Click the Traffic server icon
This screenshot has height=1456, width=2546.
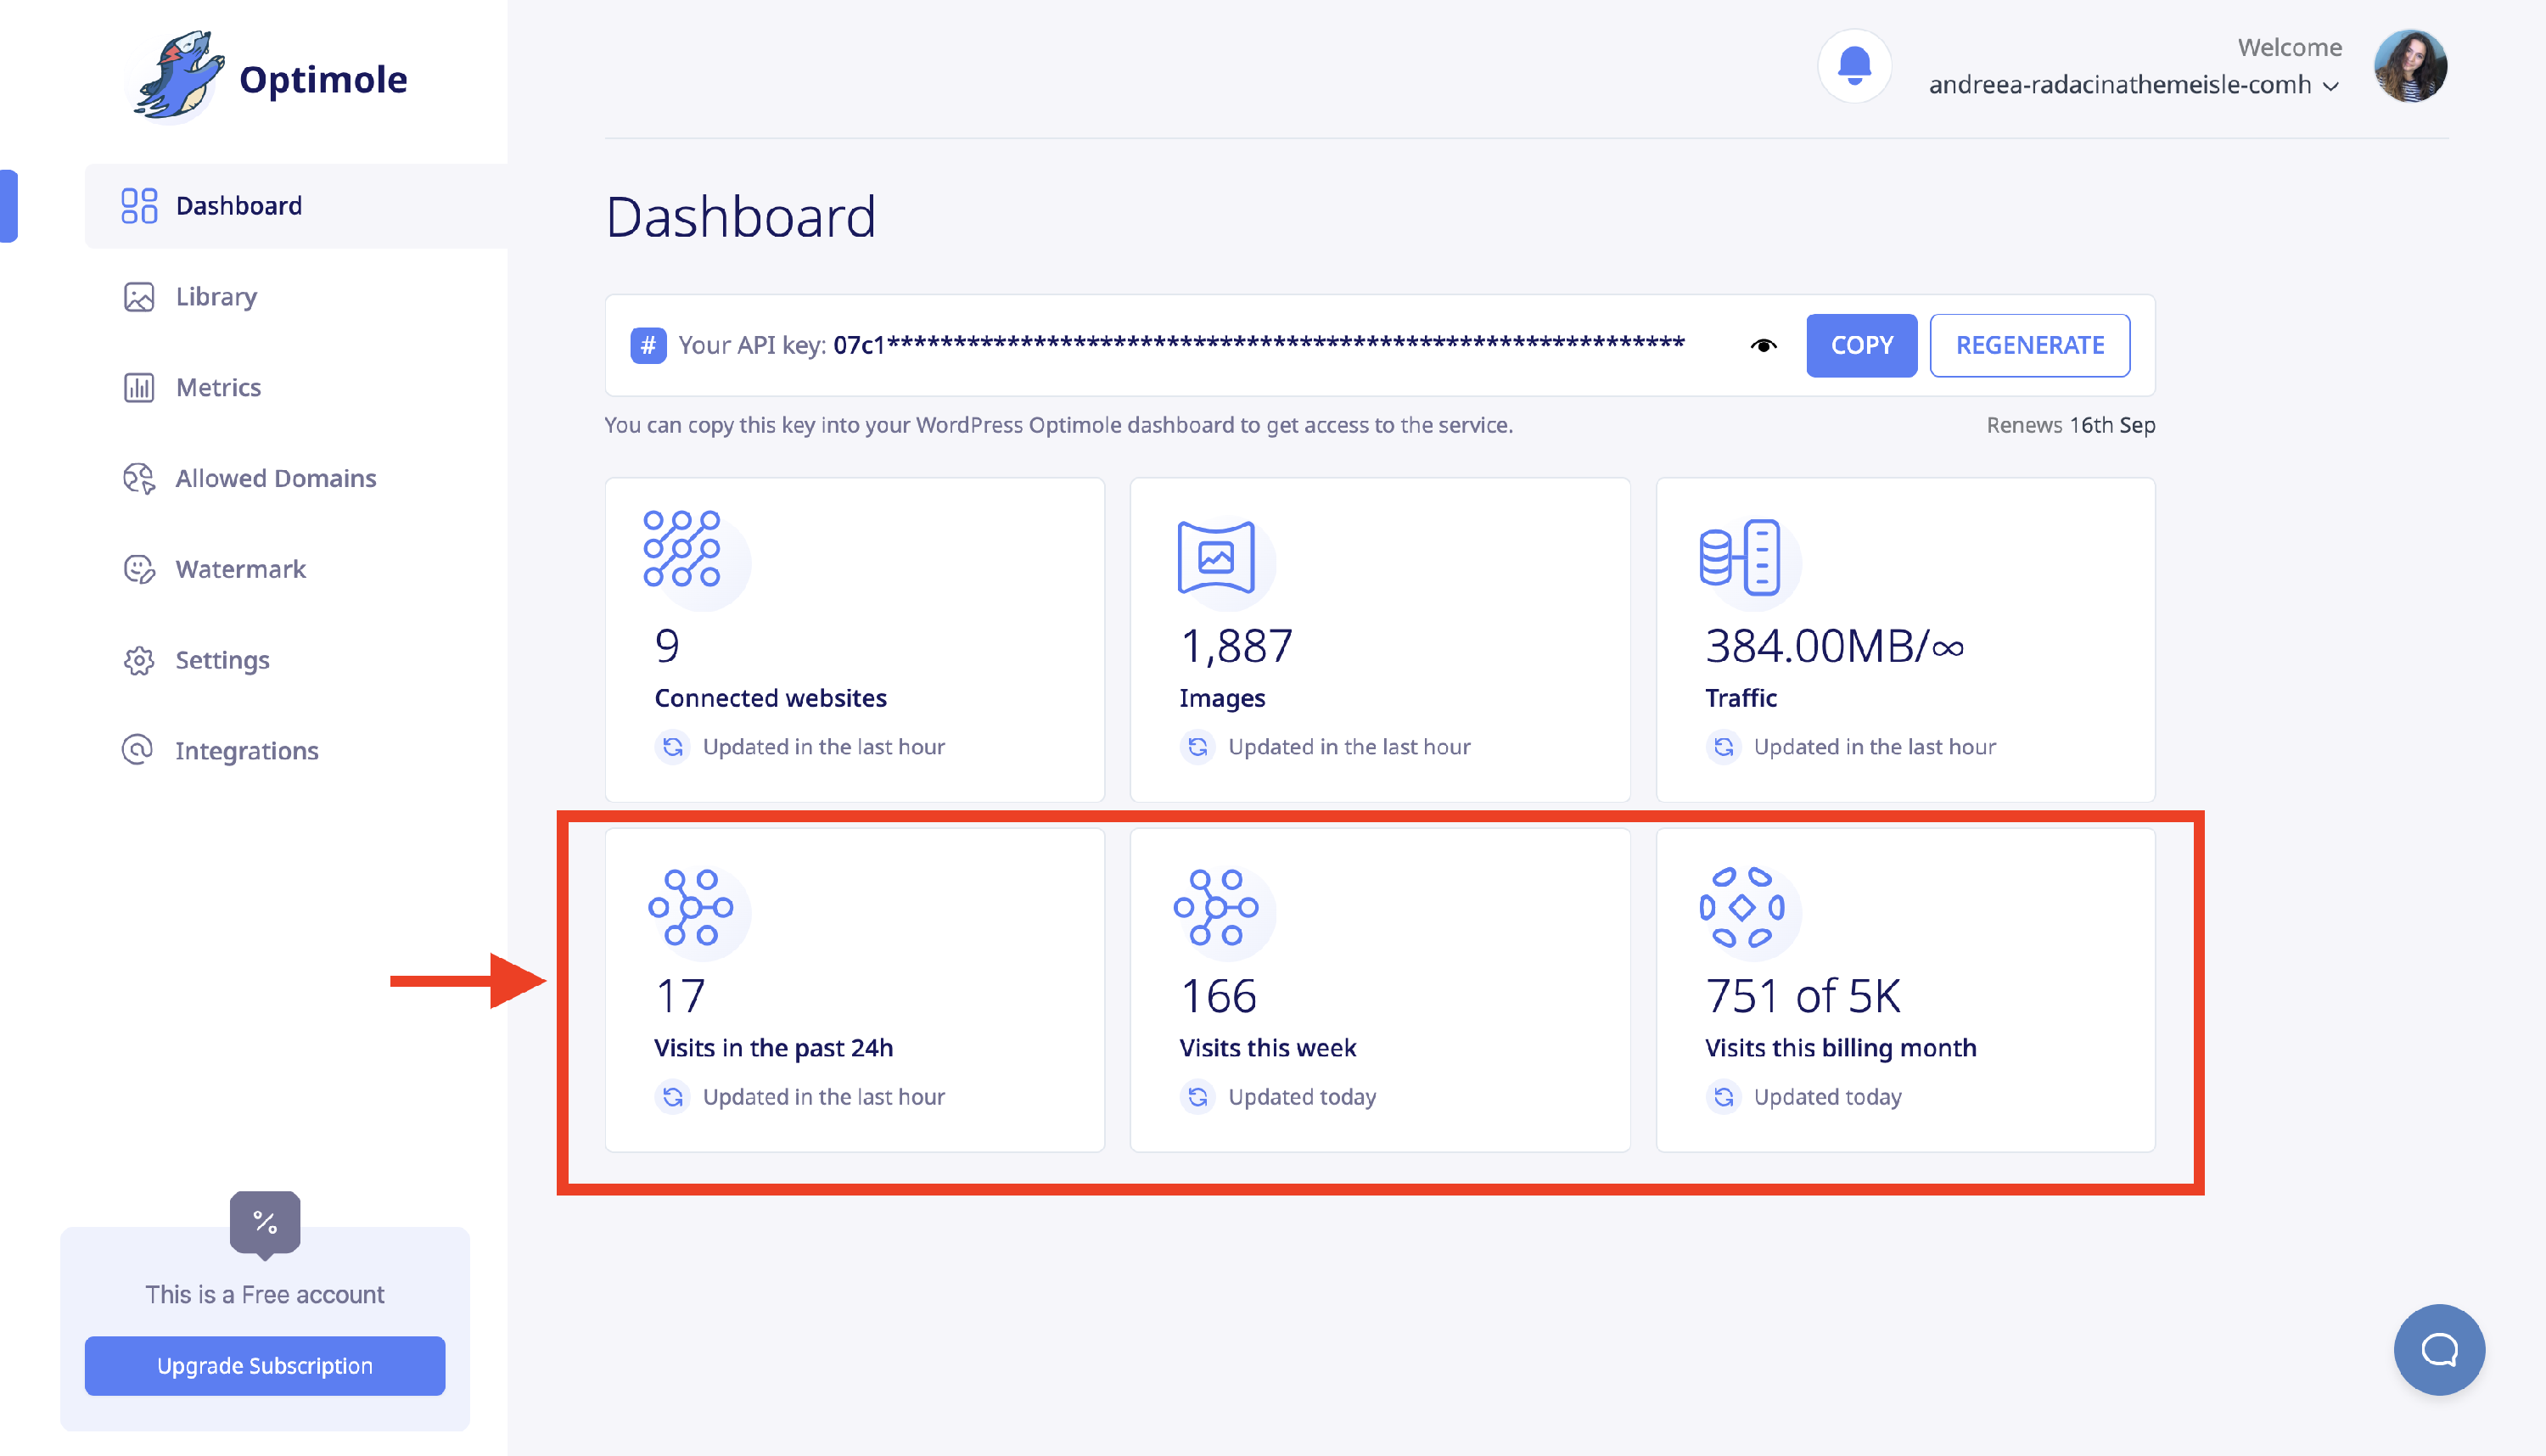click(1740, 557)
